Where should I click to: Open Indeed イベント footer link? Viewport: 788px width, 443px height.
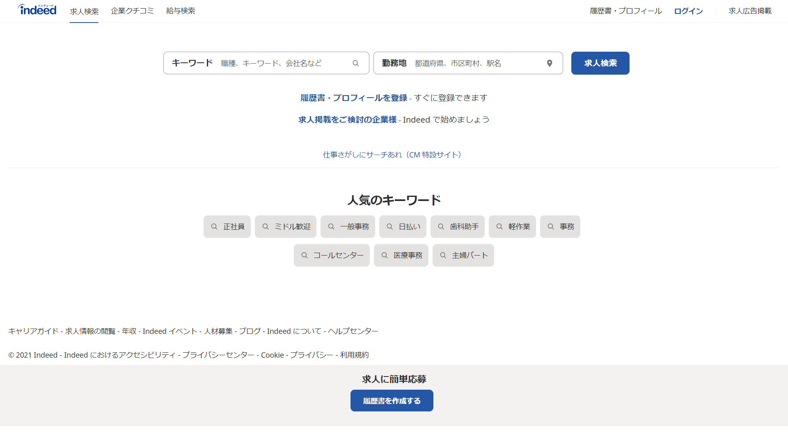pyautogui.click(x=170, y=331)
